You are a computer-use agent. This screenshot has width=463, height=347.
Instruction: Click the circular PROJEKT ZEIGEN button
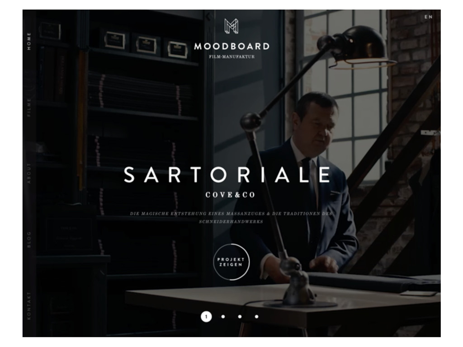coord(231,262)
